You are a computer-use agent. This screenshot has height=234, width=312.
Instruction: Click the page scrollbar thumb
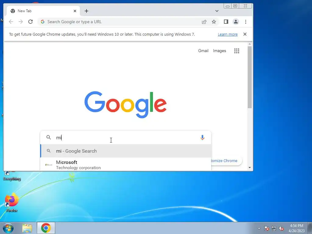coord(250,77)
